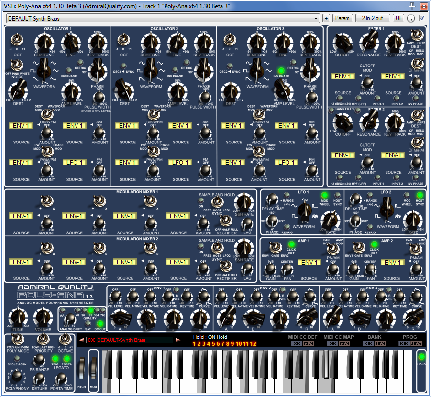Open Amp 2 ENV-1 source selector
This screenshot has height=397, width=431.
(x=393, y=262)
